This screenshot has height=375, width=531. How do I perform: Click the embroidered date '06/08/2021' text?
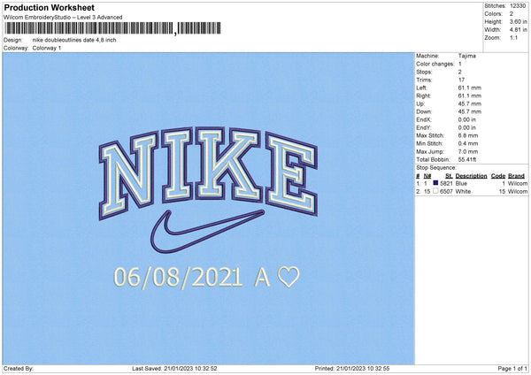click(x=178, y=278)
